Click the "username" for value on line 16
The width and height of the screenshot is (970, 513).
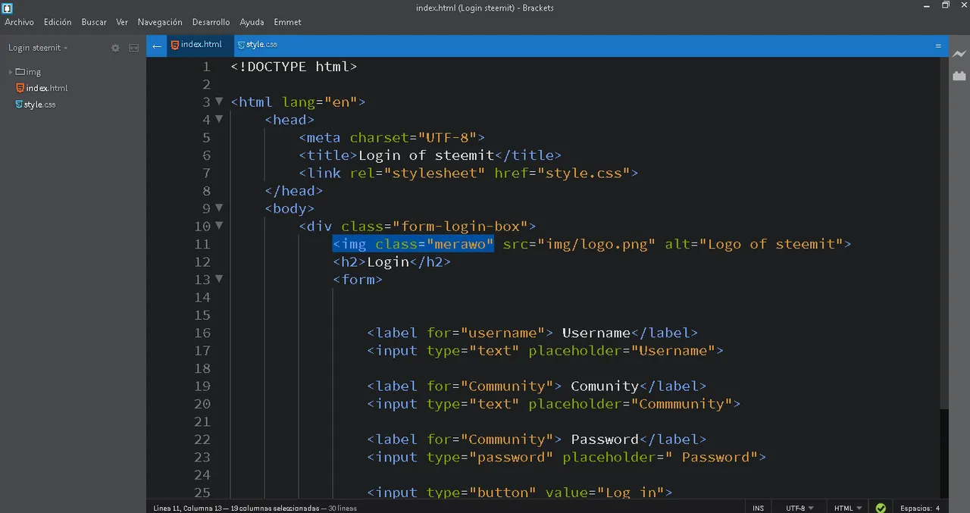point(502,333)
